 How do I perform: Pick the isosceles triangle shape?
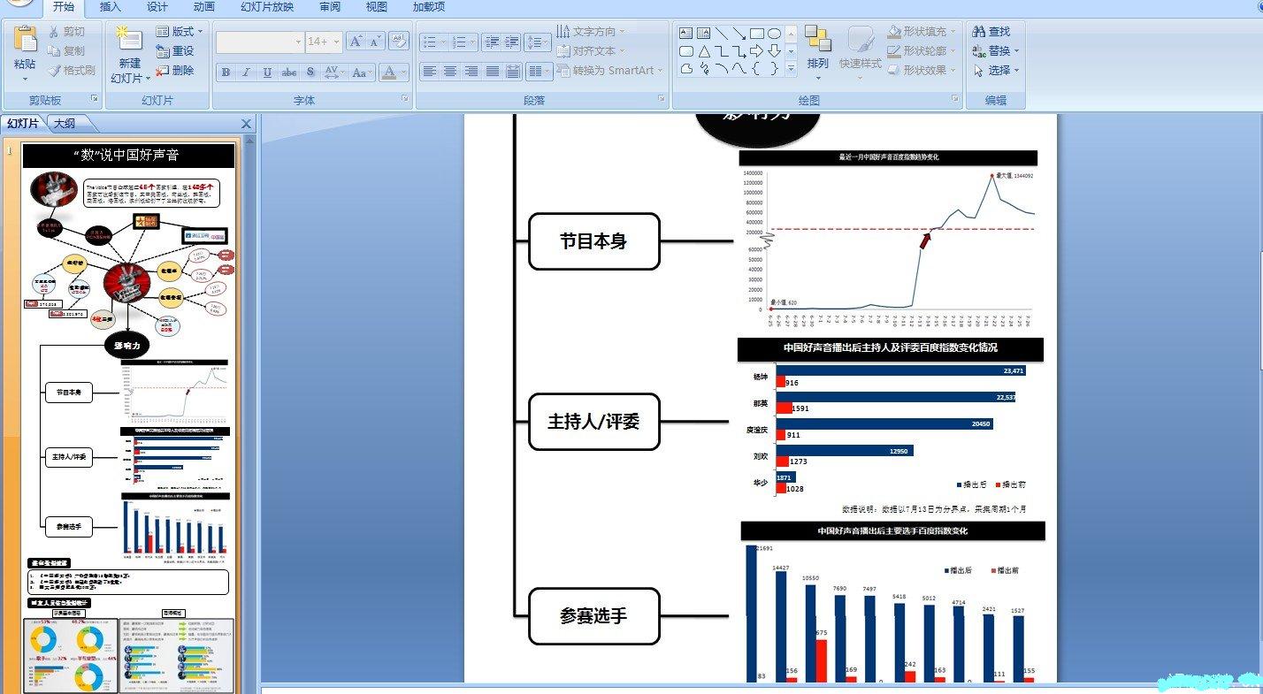(x=704, y=51)
